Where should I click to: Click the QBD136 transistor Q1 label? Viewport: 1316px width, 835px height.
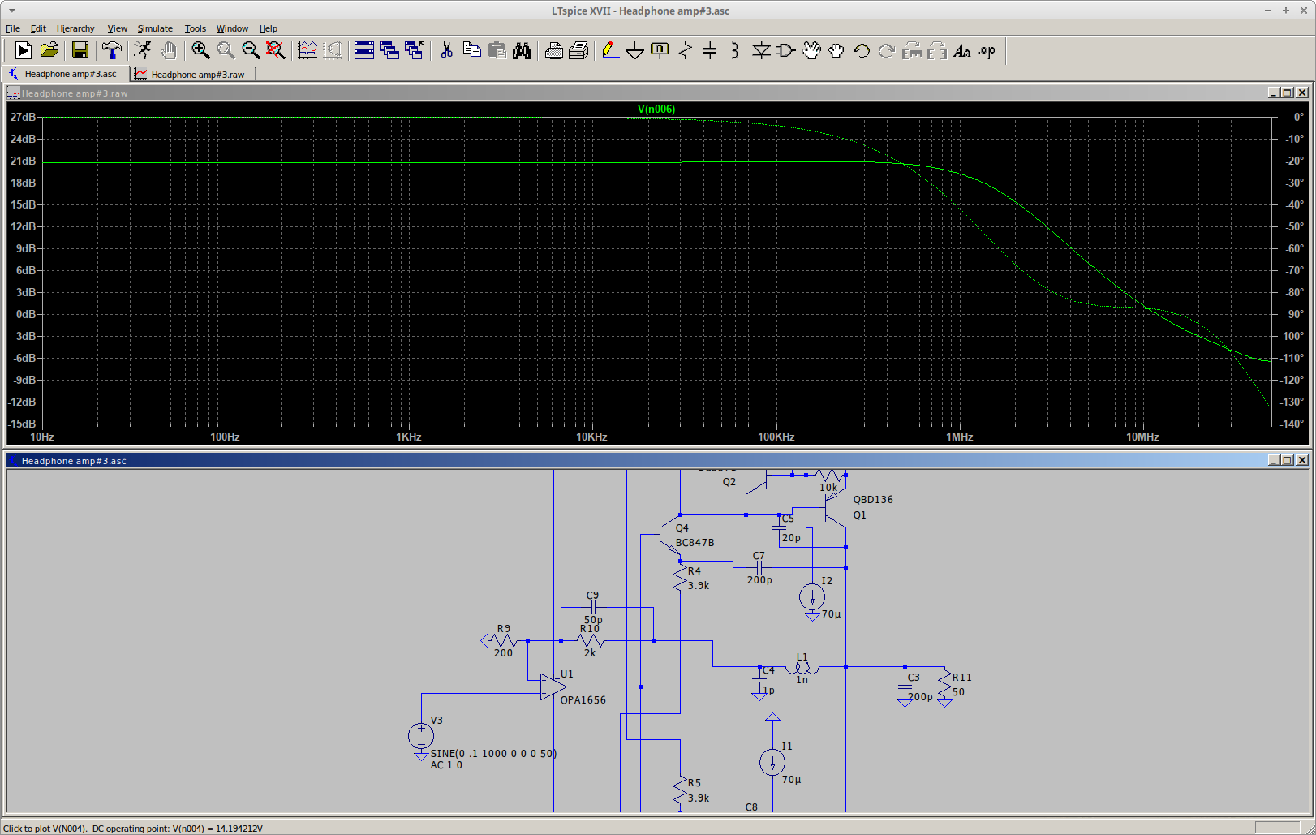pyautogui.click(x=873, y=499)
